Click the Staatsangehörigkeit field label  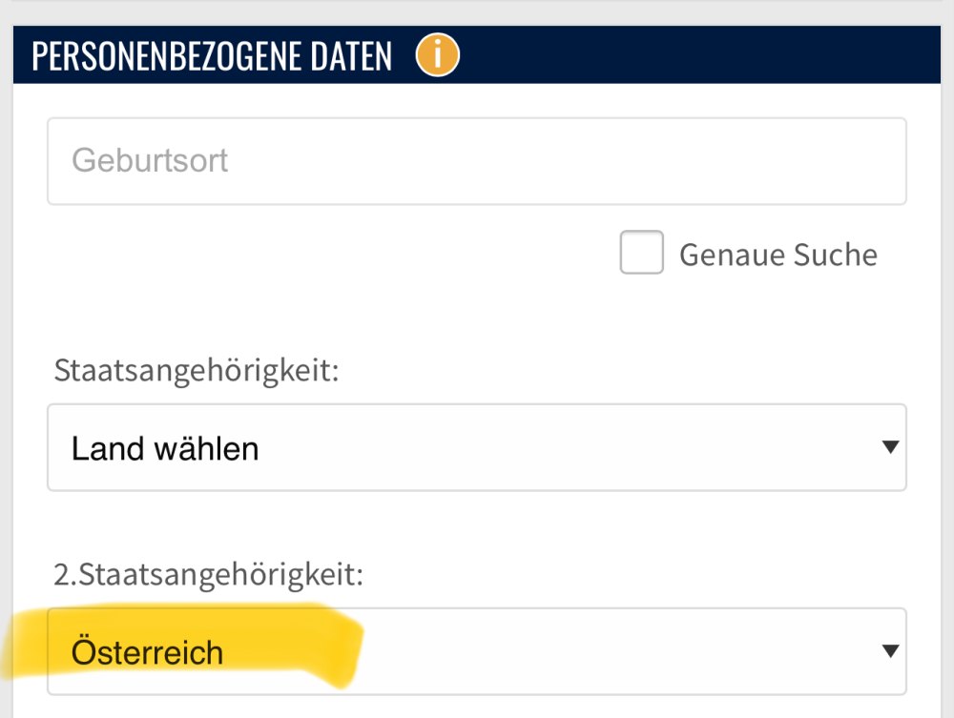coord(197,370)
